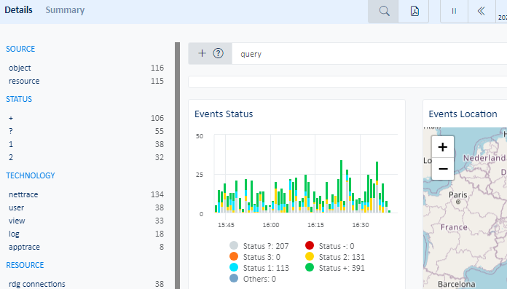Toggle Status - red legend swatch
This screenshot has height=289, width=507.
point(310,245)
